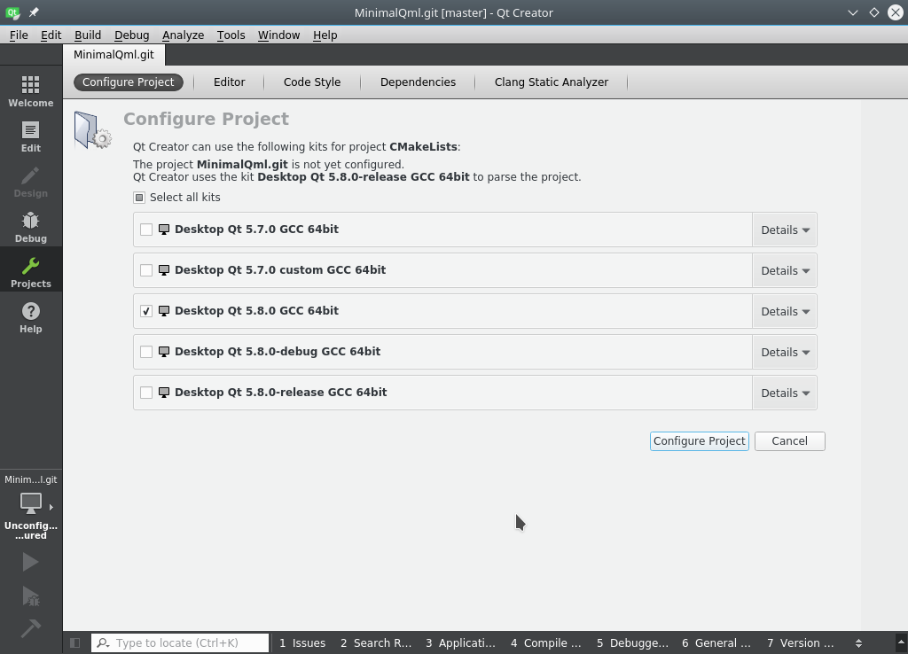Switch to the Clang Static Analyzer tab
The image size is (908, 654).
pyautogui.click(x=552, y=82)
